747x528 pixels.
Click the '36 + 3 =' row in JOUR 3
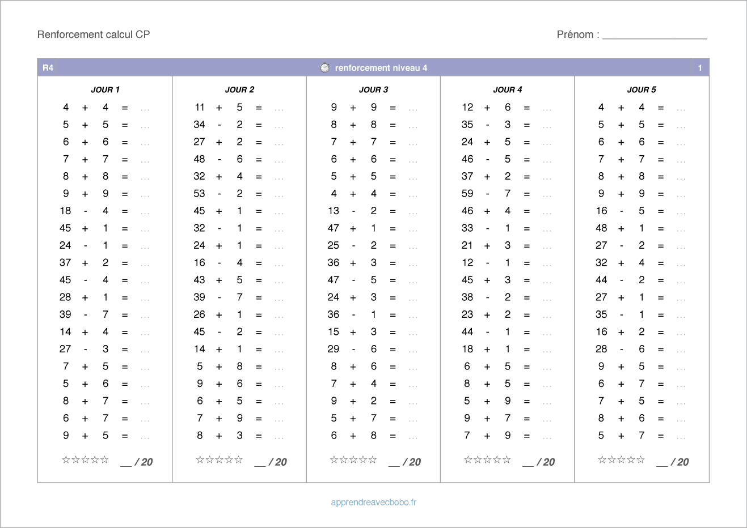coord(373,263)
